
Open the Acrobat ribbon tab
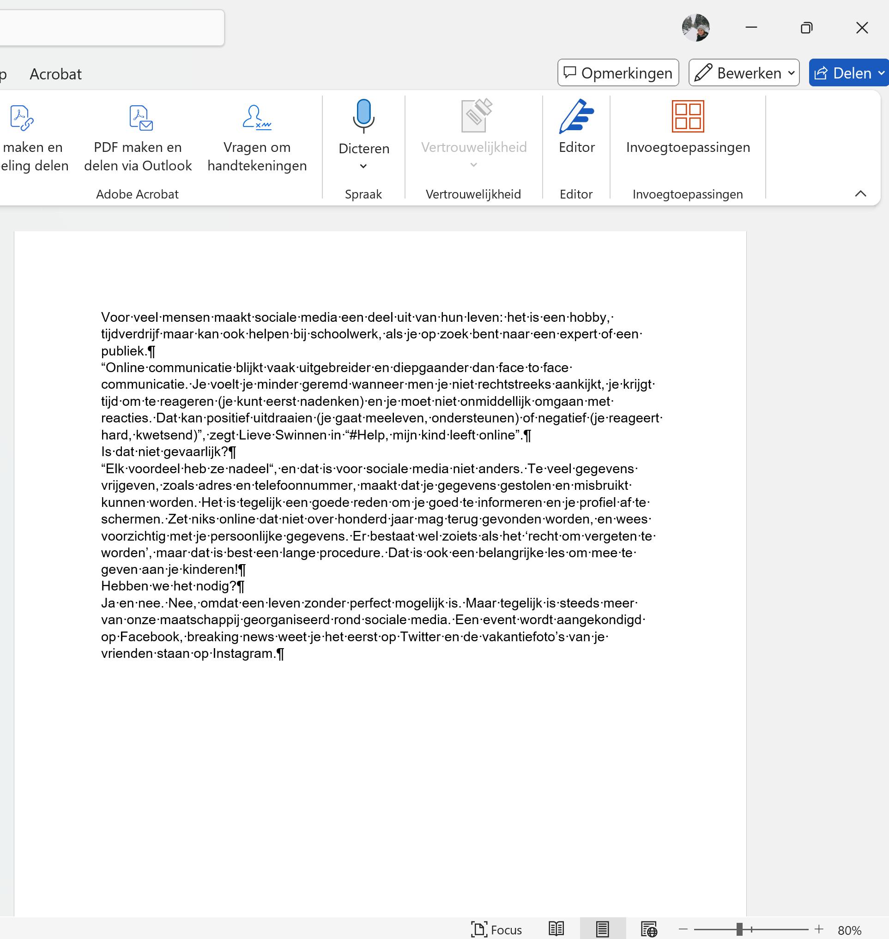click(x=55, y=74)
